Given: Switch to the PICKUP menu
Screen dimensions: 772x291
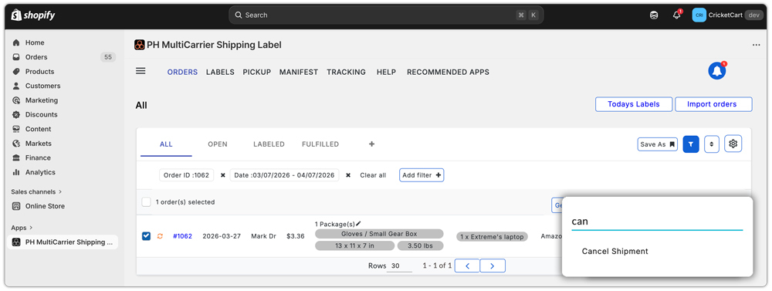Looking at the screenshot, I should [x=256, y=72].
